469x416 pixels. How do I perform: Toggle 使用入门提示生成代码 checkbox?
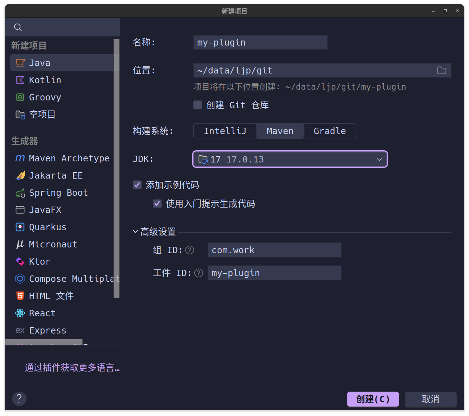point(157,204)
